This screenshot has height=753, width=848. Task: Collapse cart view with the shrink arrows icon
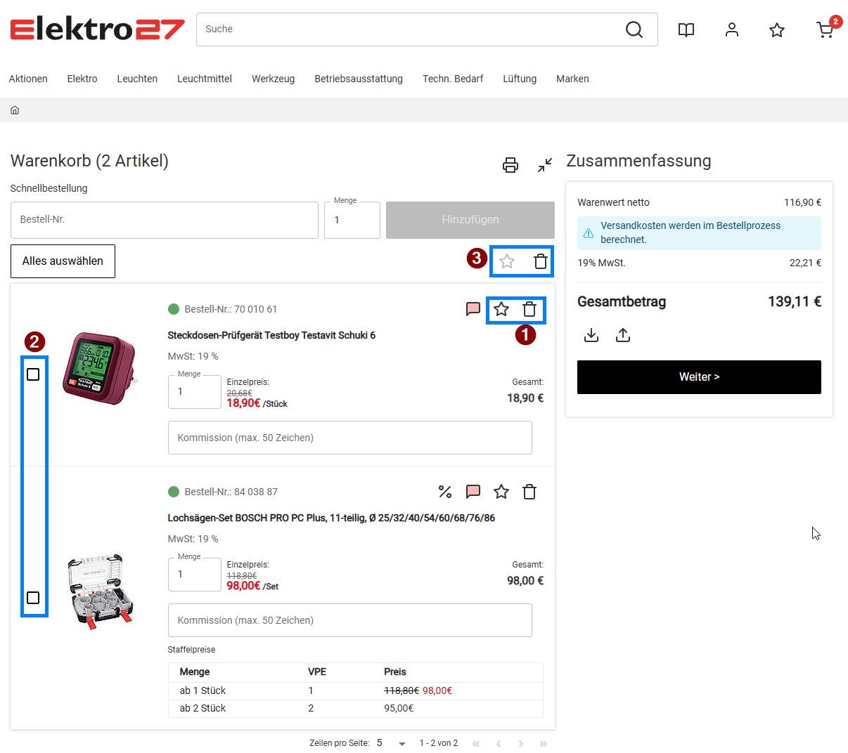point(545,165)
